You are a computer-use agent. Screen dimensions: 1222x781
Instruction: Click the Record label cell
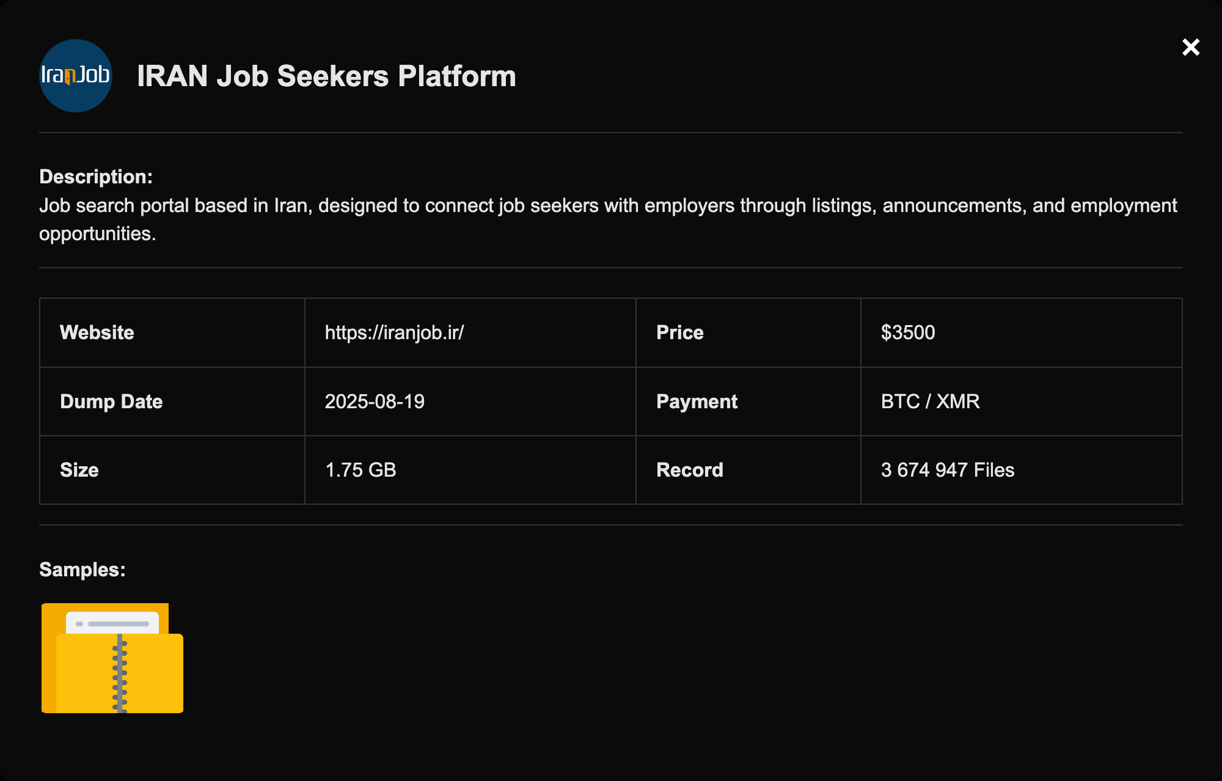pyautogui.click(x=689, y=470)
